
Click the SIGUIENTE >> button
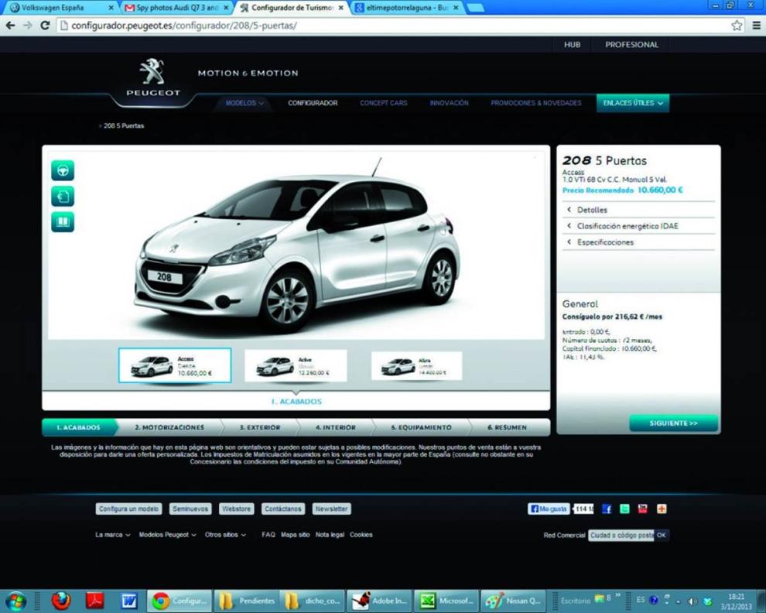click(674, 423)
